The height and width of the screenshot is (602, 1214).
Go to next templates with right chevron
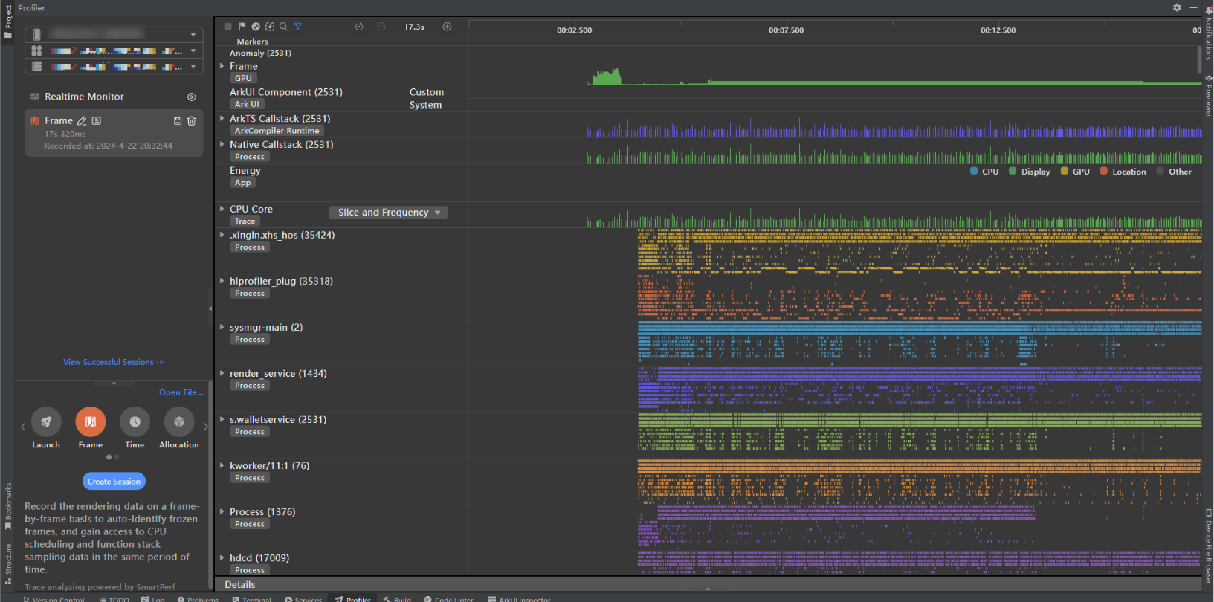click(206, 427)
